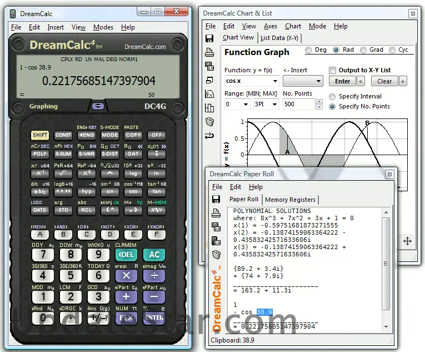Click the function fx icon in Chart sidebar
The height and width of the screenshot is (352, 425).
209,93
